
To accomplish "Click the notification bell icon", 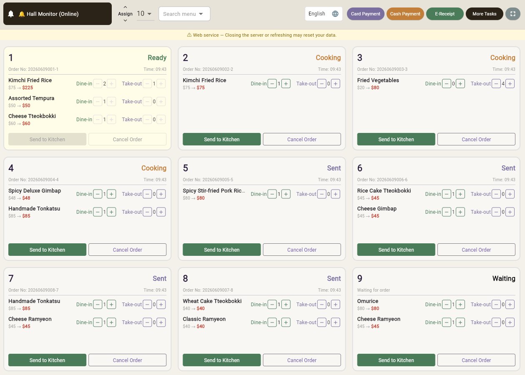I will click(x=11, y=14).
